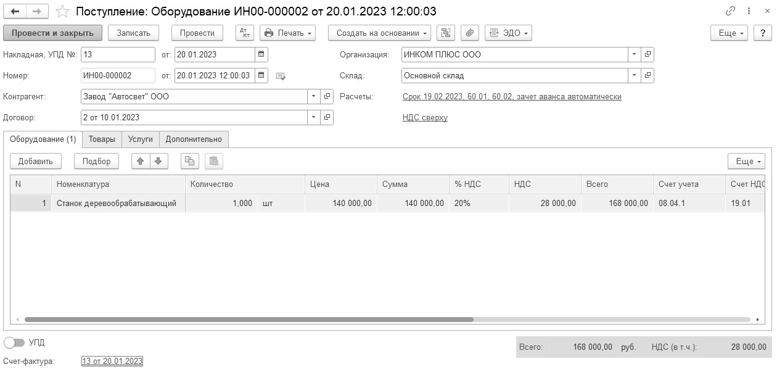Viewport: 777px width, 372px height.
Task: Click the Записать button
Action: [x=133, y=33]
